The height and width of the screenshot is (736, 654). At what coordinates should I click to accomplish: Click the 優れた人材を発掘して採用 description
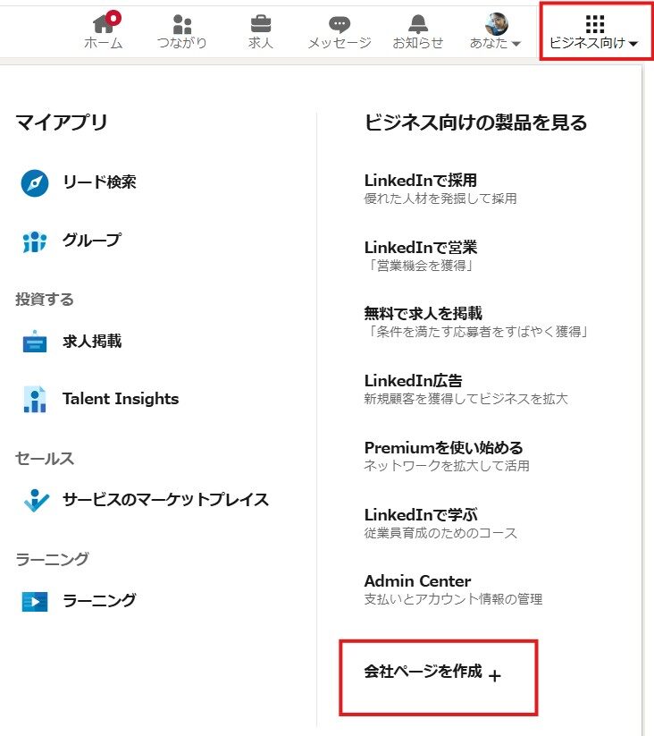pyautogui.click(x=440, y=199)
